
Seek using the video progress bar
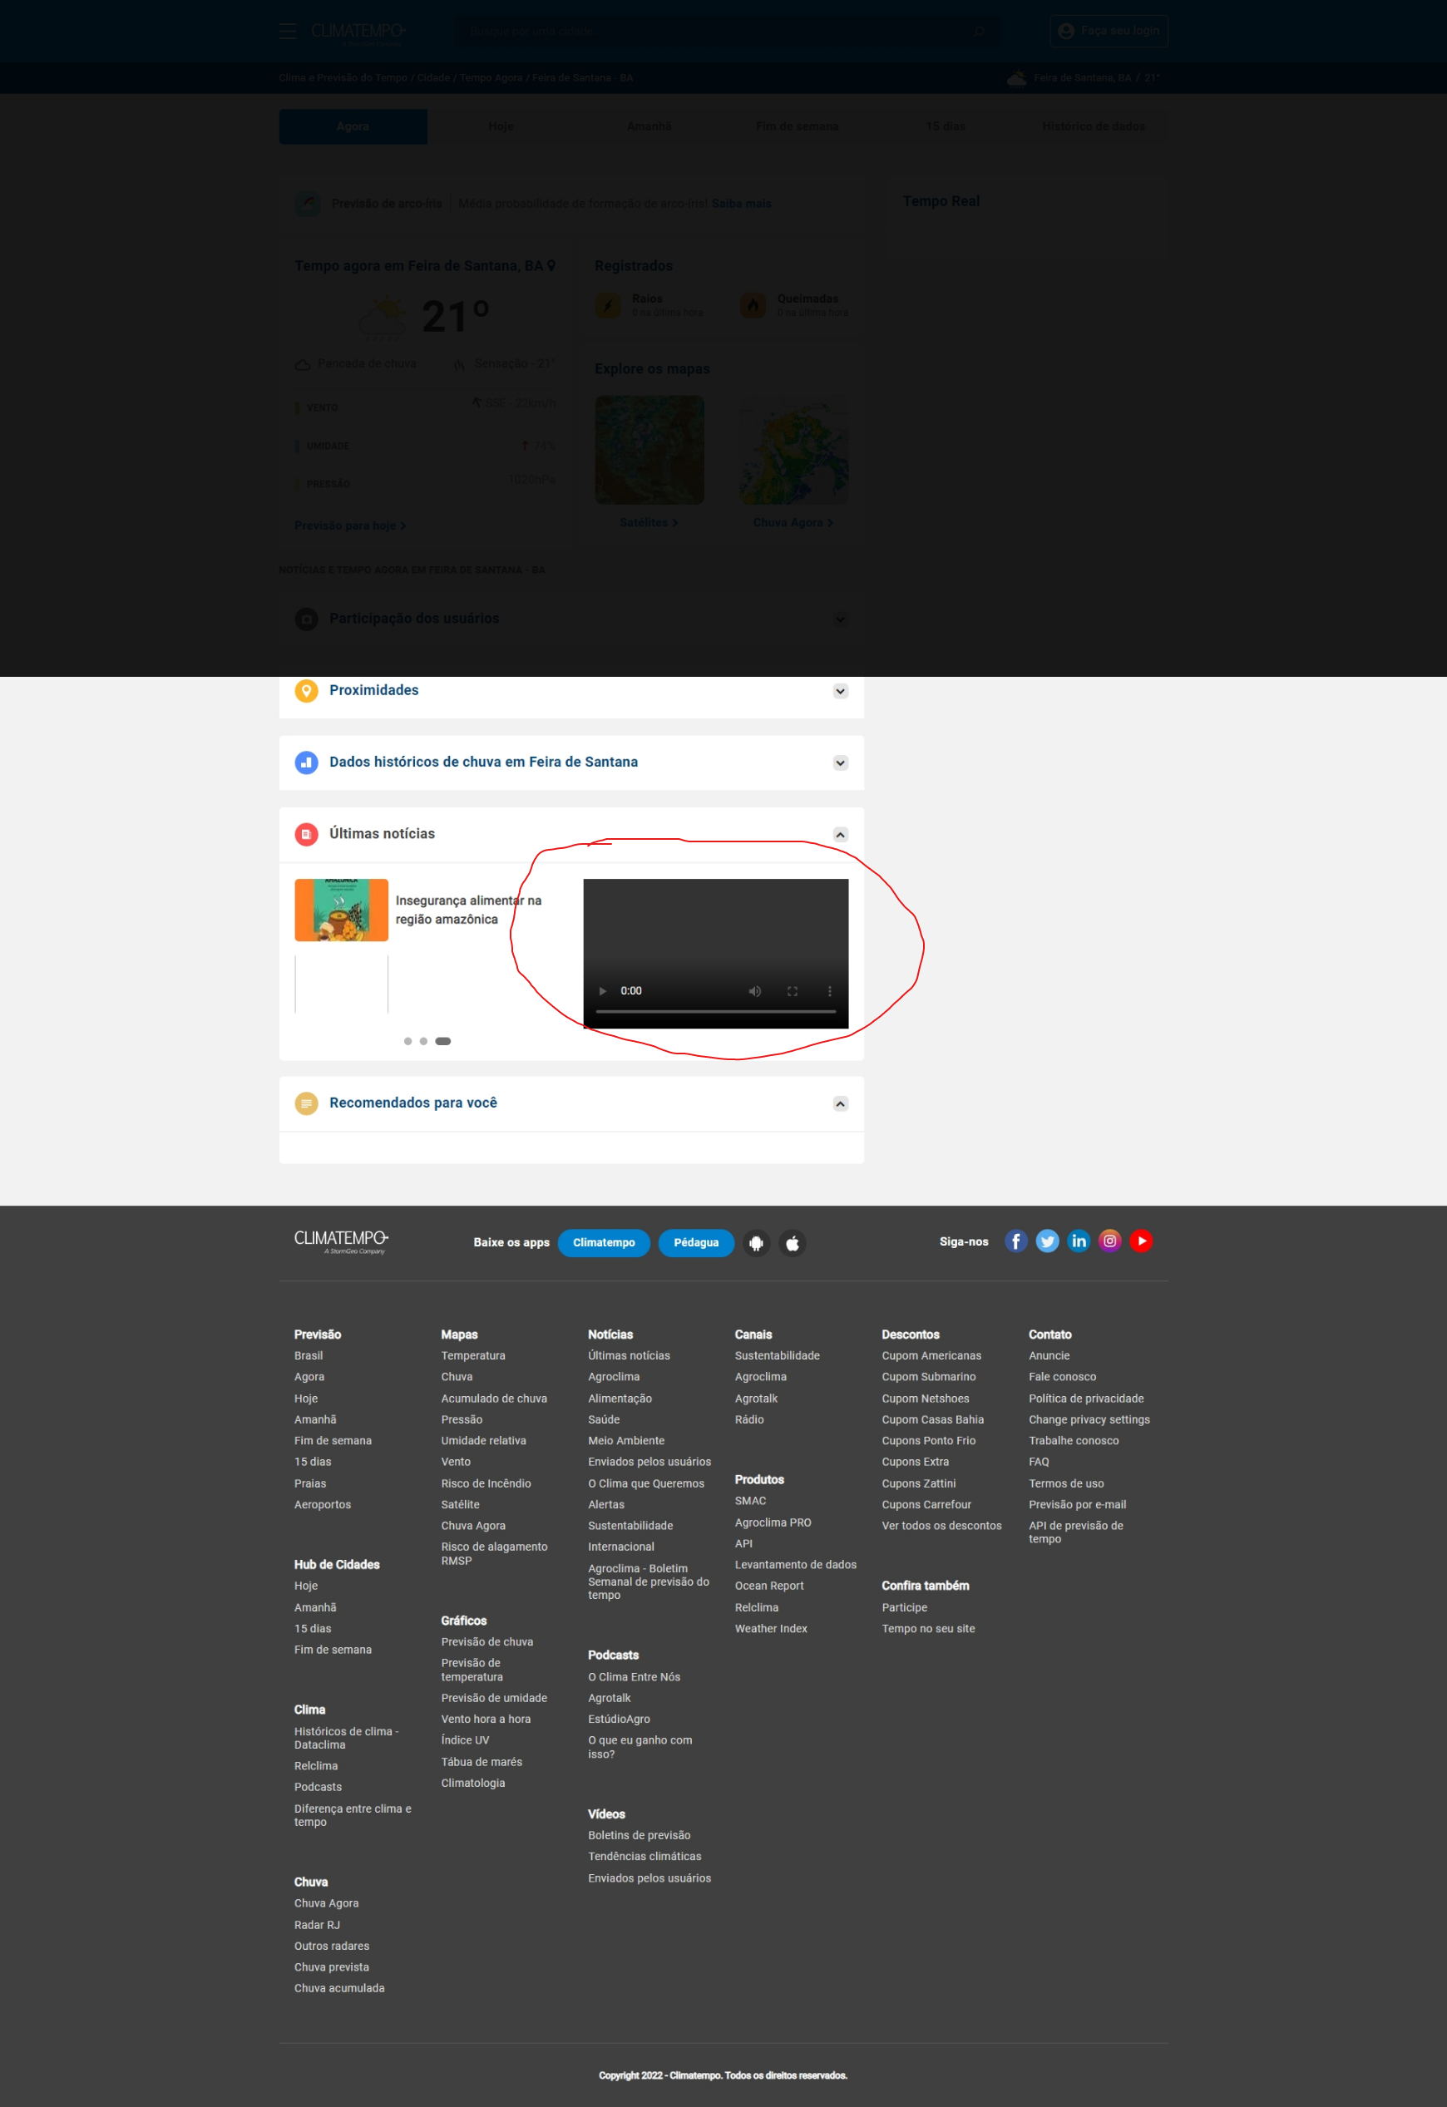coord(716,1012)
